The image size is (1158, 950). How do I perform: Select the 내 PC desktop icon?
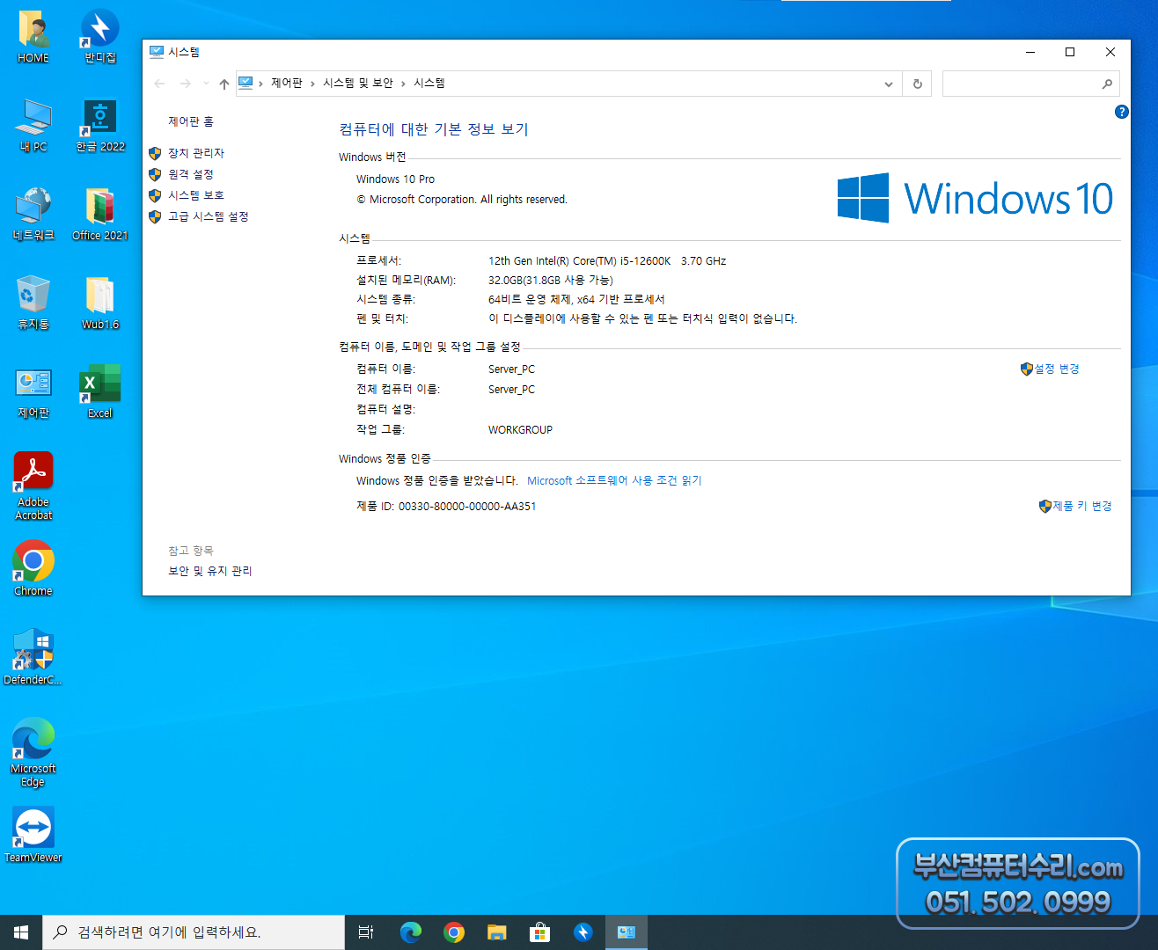(x=33, y=125)
